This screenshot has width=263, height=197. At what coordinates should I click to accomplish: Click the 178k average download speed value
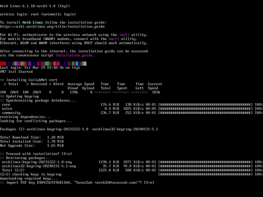click(74, 92)
